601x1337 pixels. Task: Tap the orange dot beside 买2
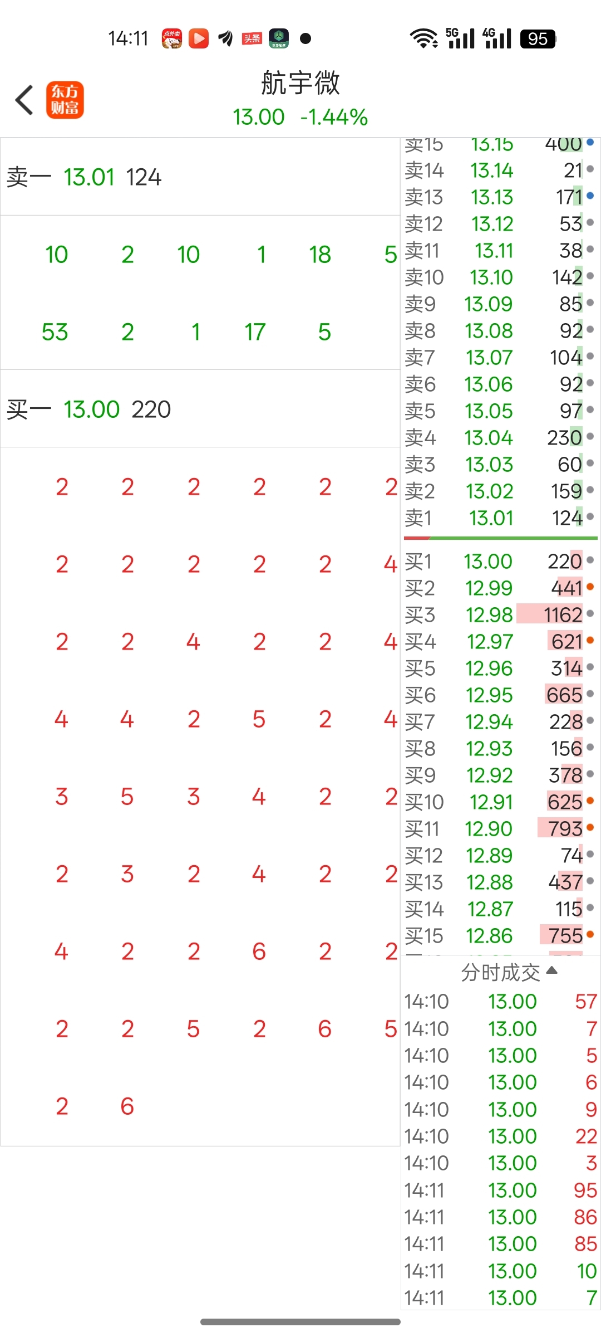(590, 587)
